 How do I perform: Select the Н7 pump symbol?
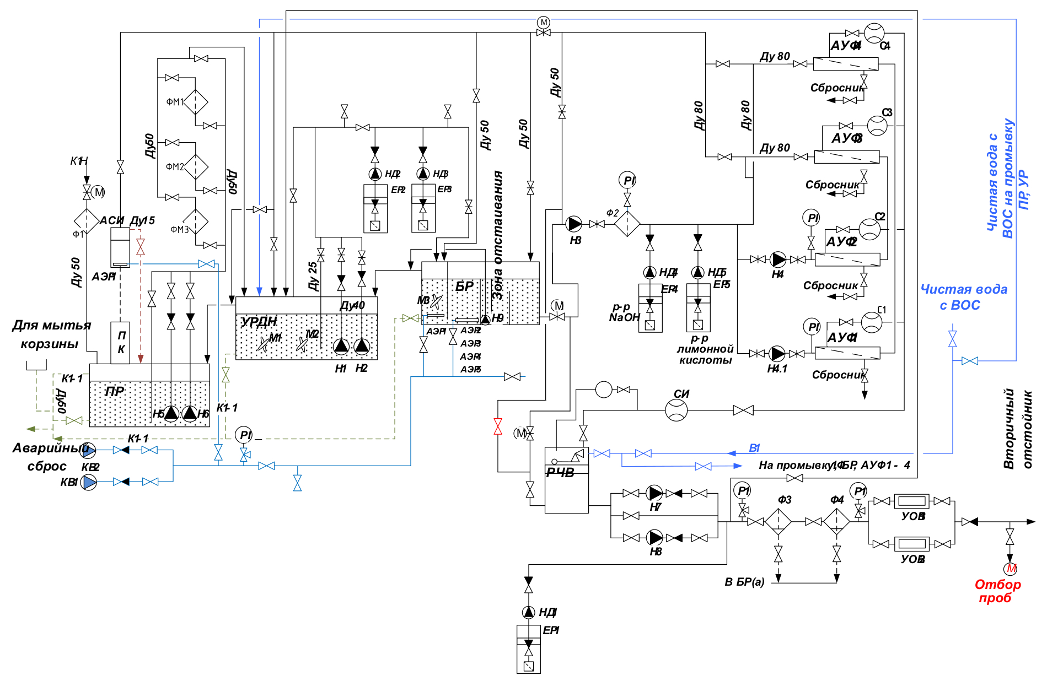point(654,493)
